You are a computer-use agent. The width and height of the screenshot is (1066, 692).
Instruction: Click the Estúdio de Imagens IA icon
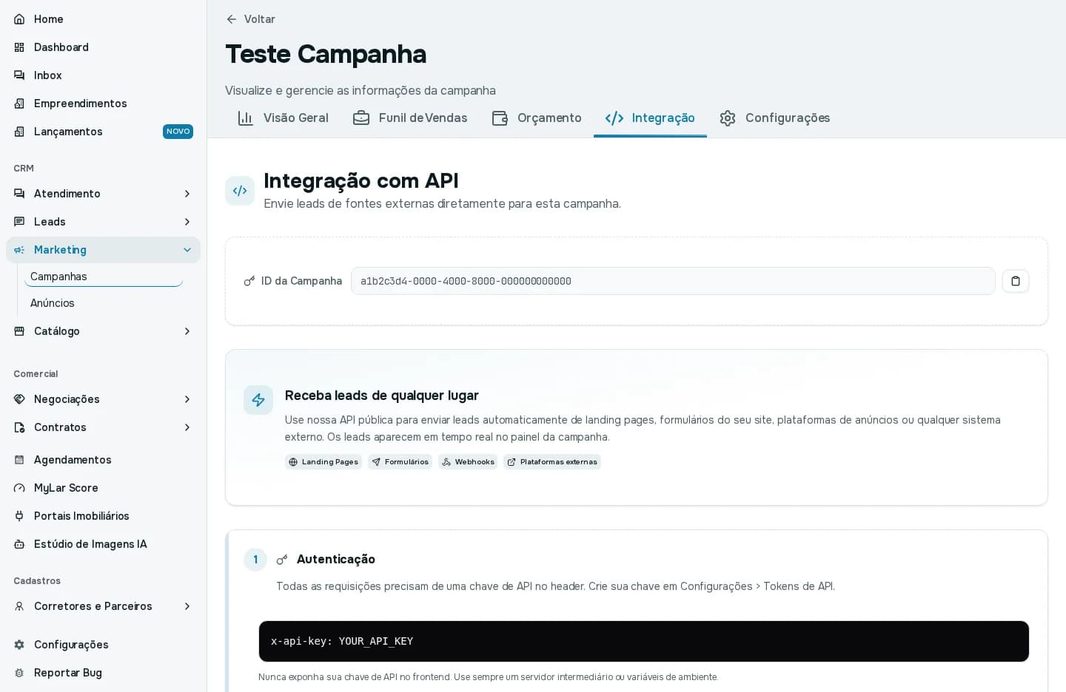point(19,544)
